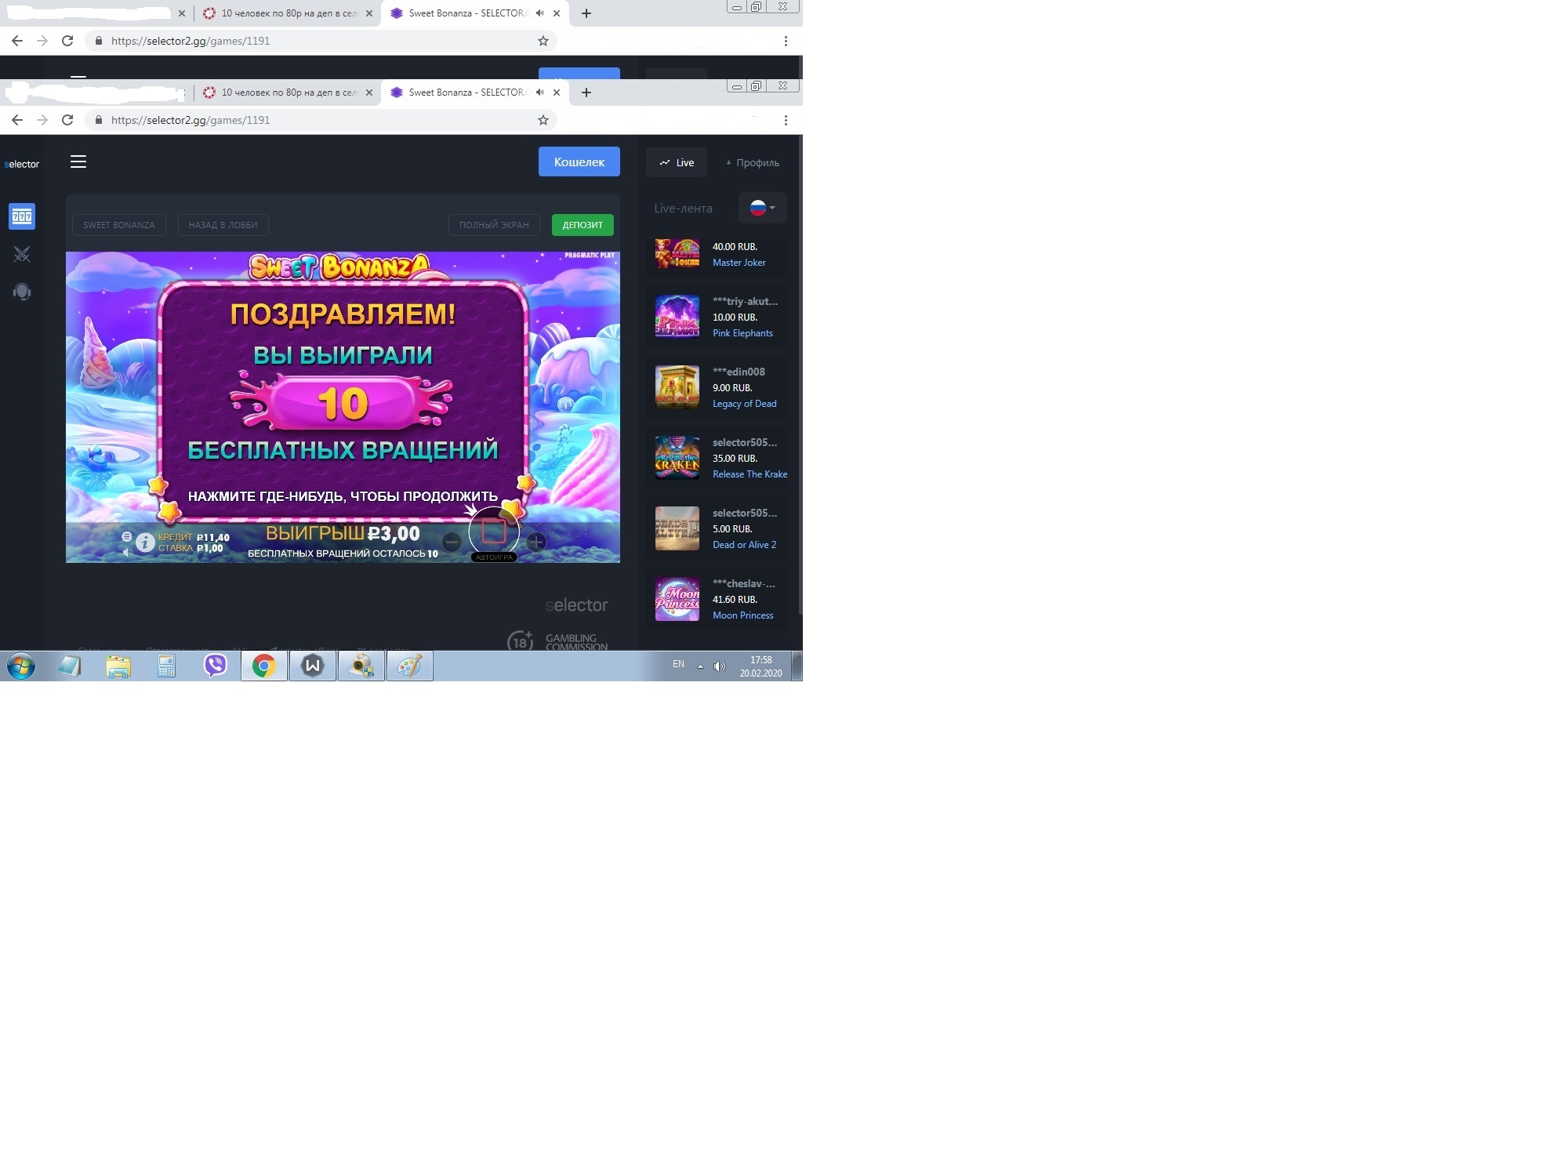Image resolution: width=1568 pixels, height=1176 pixels.
Task: Switch to the Live tab
Action: tap(677, 162)
